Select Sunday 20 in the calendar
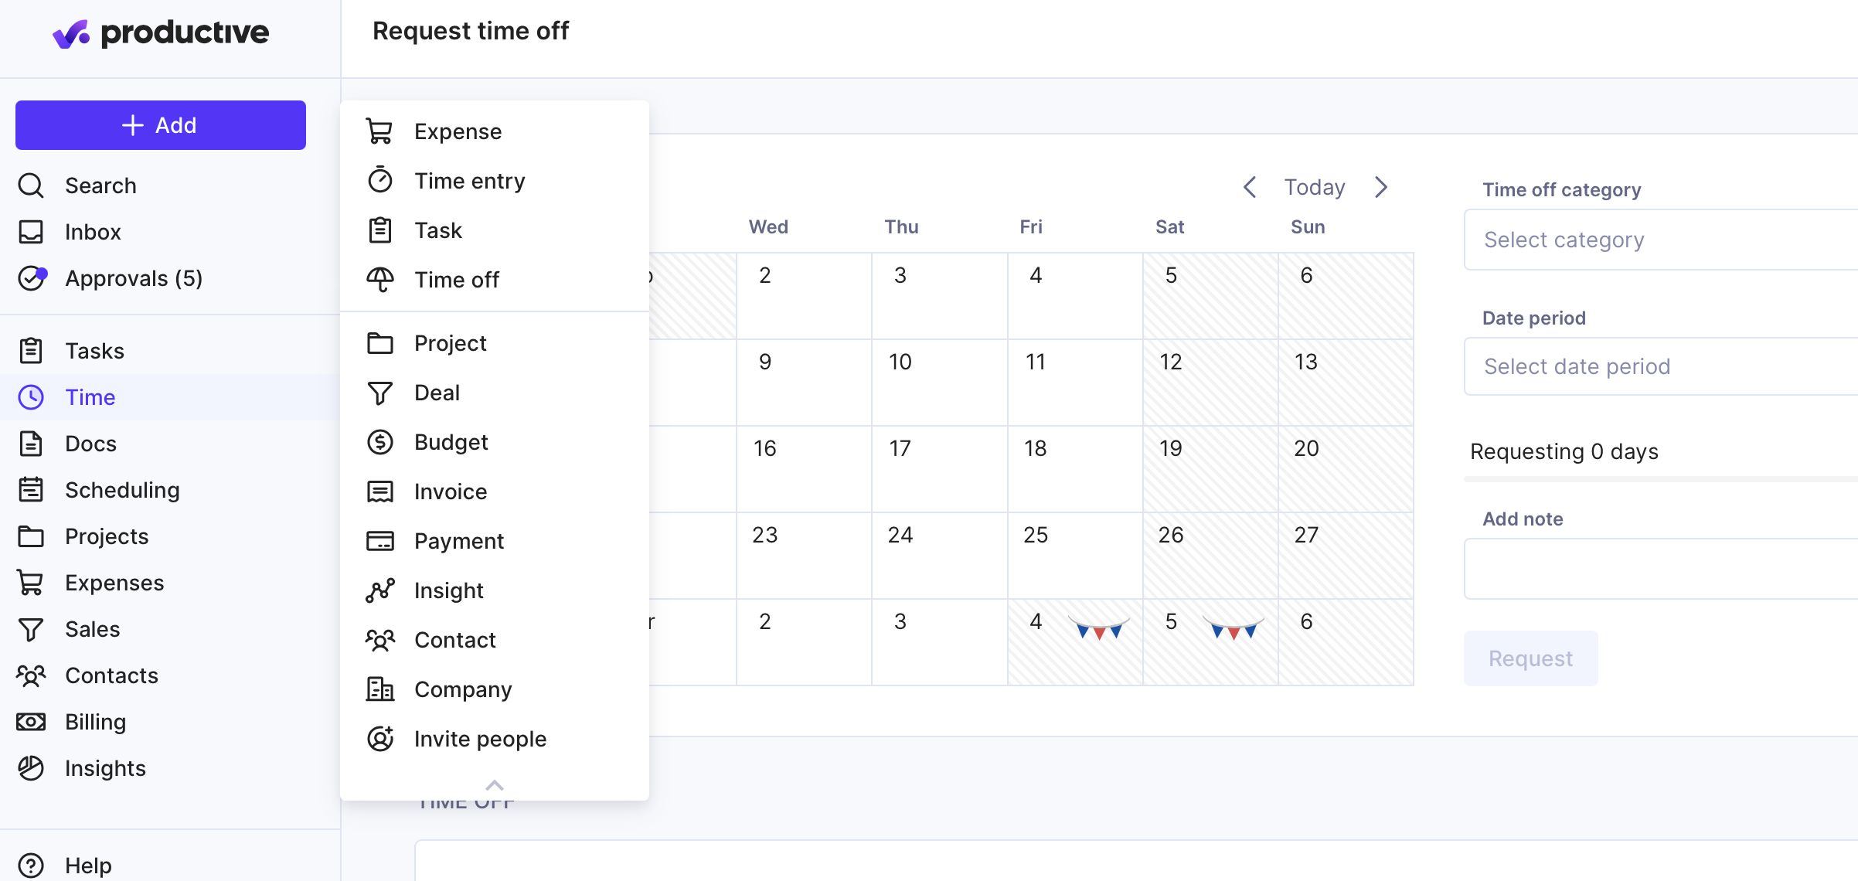This screenshot has width=1858, height=881. pos(1346,469)
